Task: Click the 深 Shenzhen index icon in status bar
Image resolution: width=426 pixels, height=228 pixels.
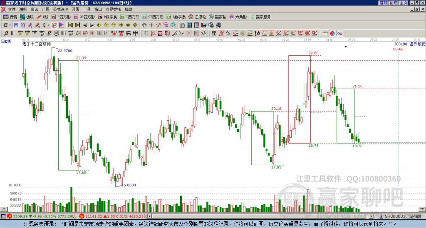Action: pyautogui.click(x=82, y=217)
